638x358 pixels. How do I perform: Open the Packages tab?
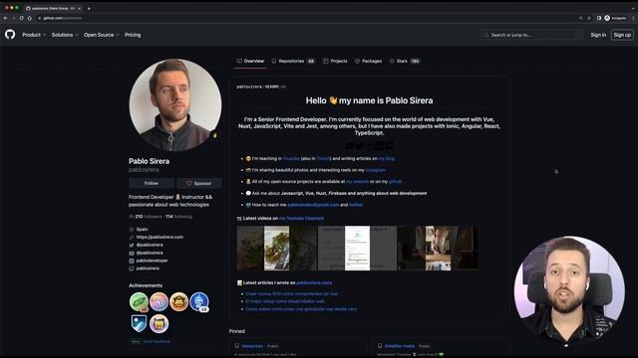(368, 61)
